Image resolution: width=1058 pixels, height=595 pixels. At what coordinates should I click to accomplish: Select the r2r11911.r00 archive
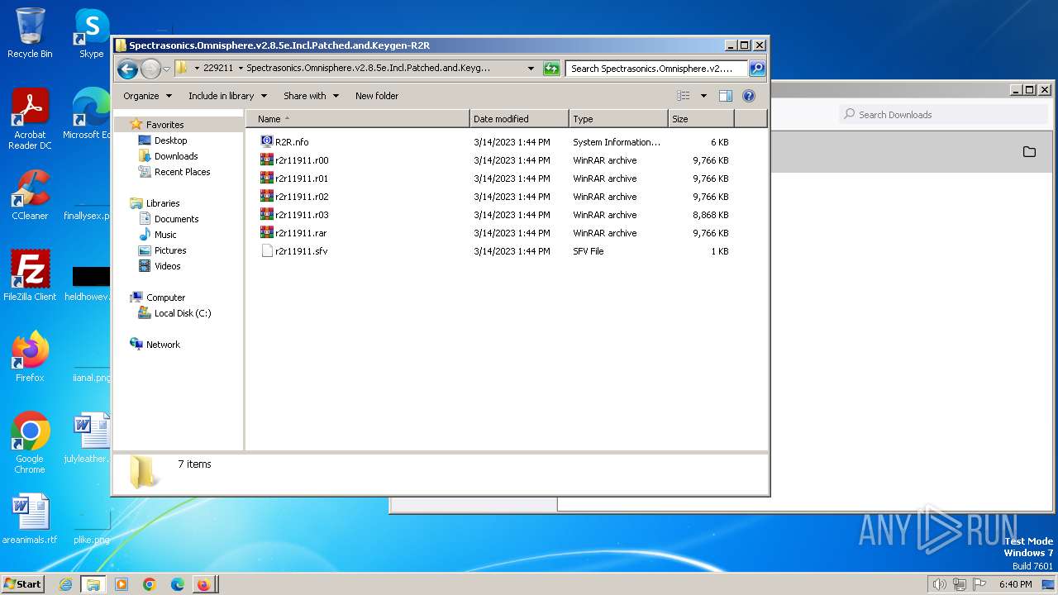pyautogui.click(x=302, y=160)
